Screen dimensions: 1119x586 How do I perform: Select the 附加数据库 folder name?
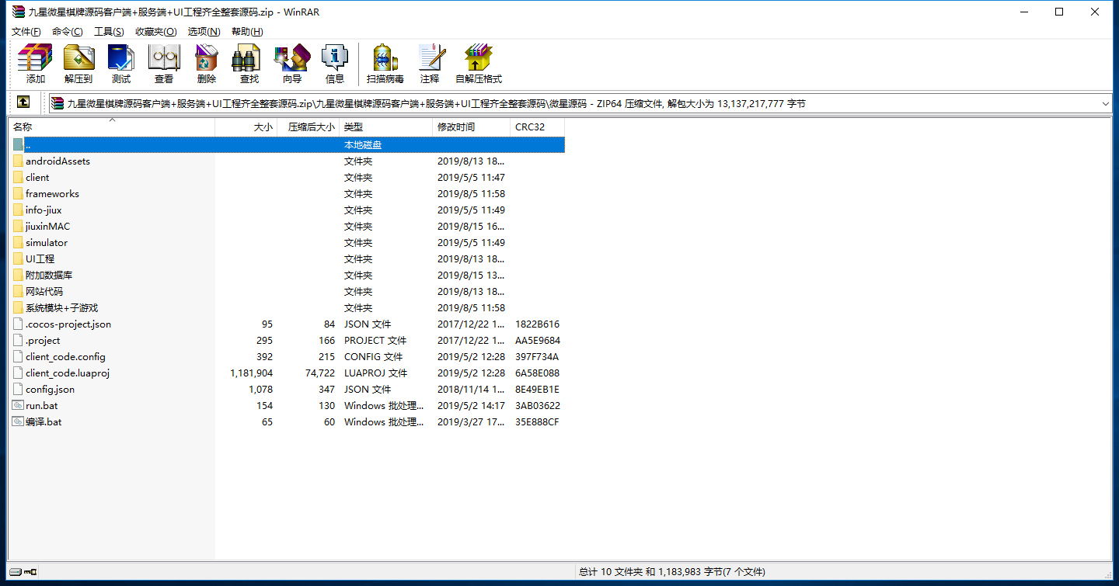49,276
